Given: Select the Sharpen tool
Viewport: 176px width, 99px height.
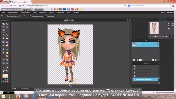Looking at the screenshot, I should pos(7,50).
